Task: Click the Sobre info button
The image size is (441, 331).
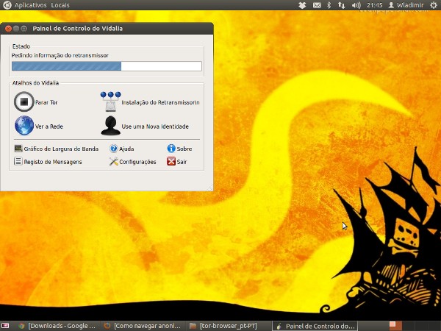Action: coord(179,149)
